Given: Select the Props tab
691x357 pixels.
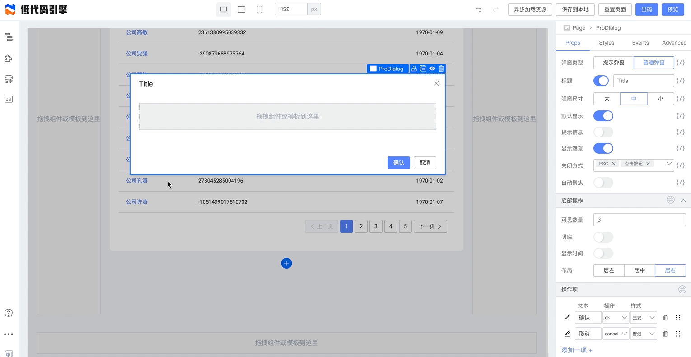Looking at the screenshot, I should click(x=573, y=43).
